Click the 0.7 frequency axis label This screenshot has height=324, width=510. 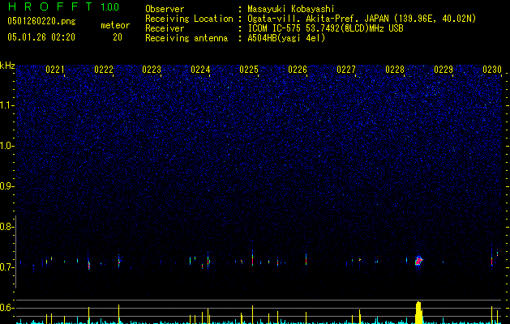(x=6, y=267)
